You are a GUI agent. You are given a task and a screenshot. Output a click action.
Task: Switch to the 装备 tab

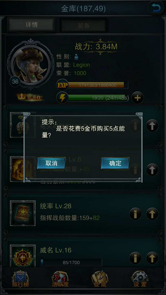[x=83, y=26]
